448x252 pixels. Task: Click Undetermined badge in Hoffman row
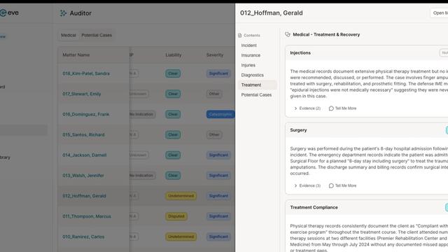click(181, 196)
